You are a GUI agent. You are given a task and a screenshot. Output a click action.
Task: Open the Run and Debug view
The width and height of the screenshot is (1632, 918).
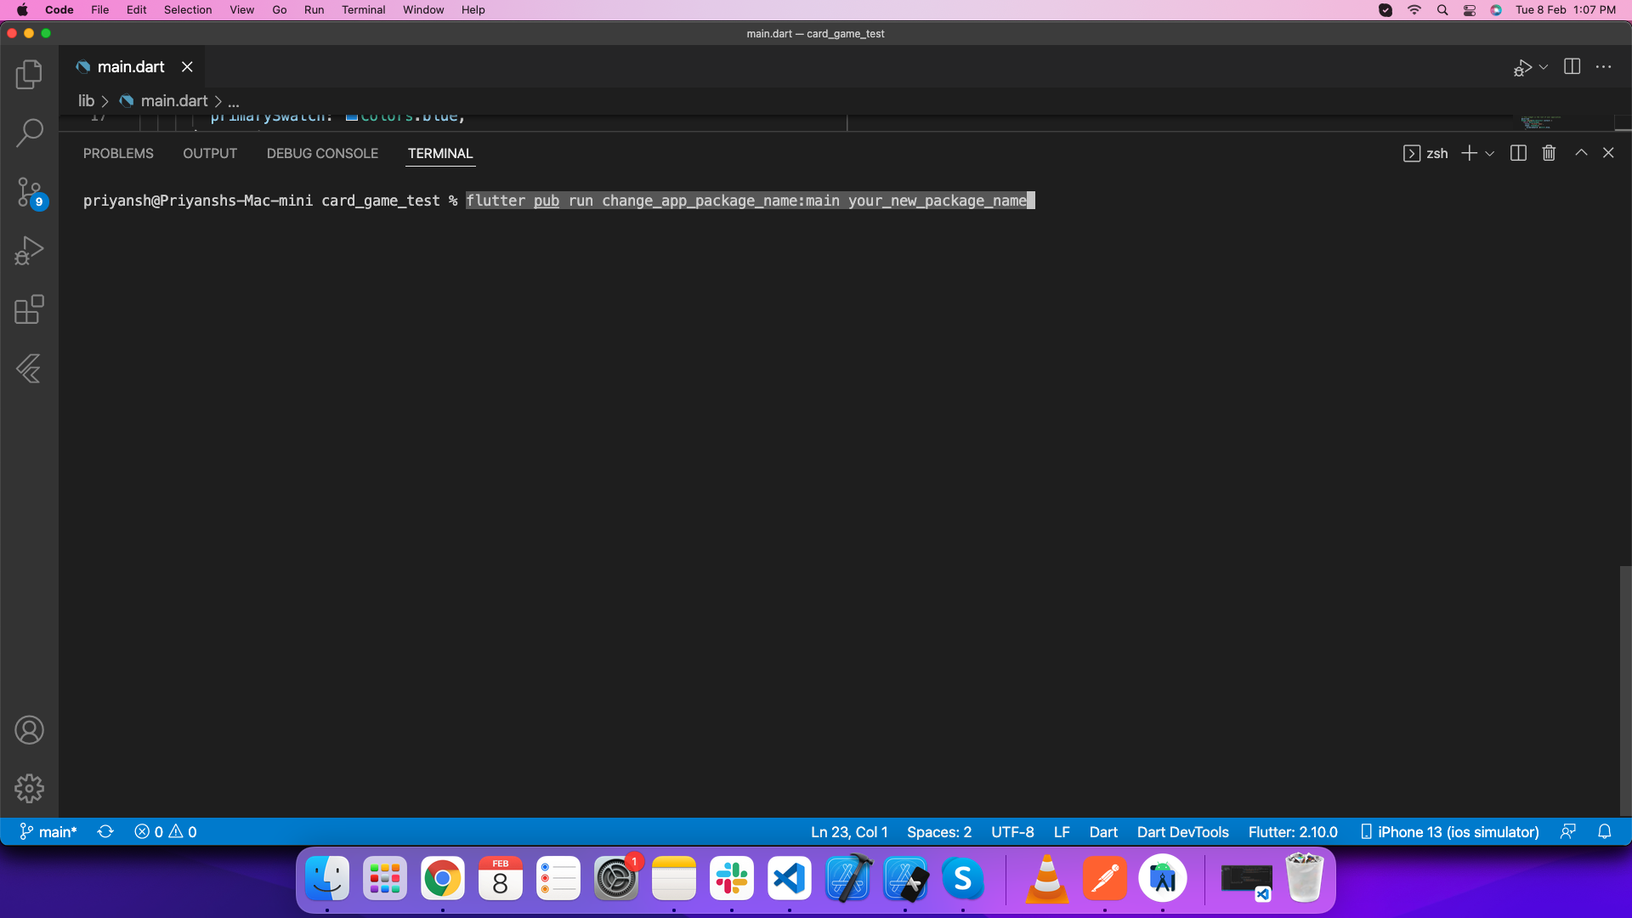tap(29, 250)
